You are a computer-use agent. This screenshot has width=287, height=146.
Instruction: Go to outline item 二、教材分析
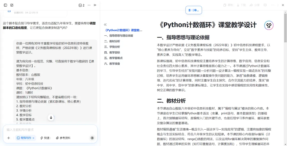112,41
